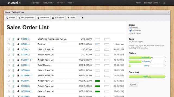Viewport: 174px width, 97px height.
Task: Filter by Submitted (14) status bar
Action: [147, 57]
